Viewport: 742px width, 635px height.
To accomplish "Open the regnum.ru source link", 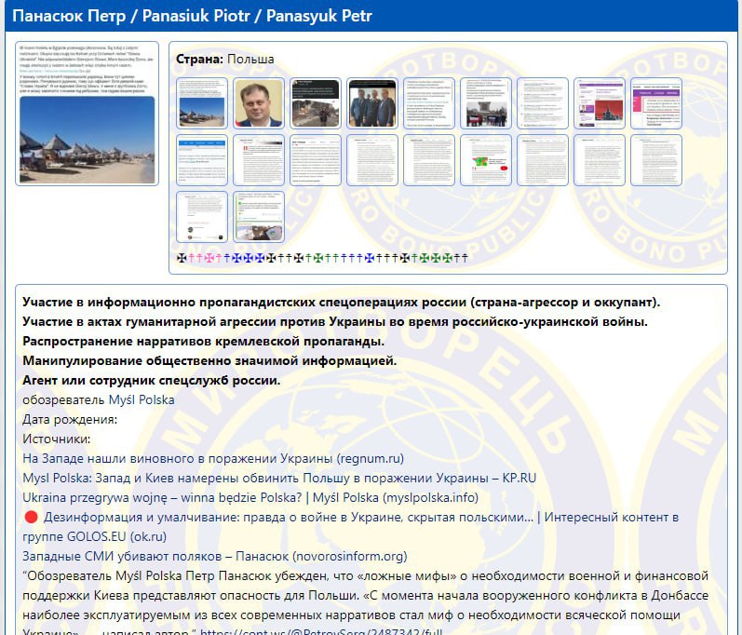I will 213,458.
